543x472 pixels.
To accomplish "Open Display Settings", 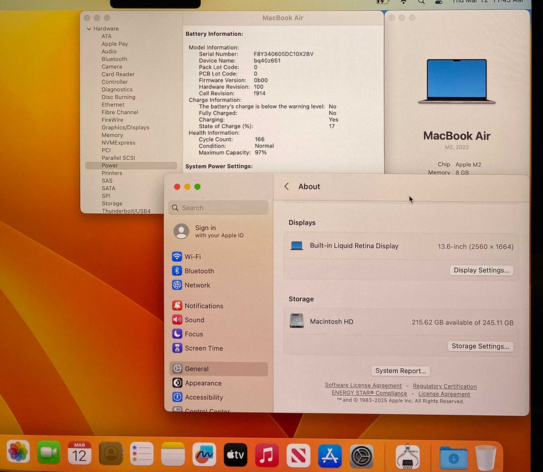I will pos(482,270).
